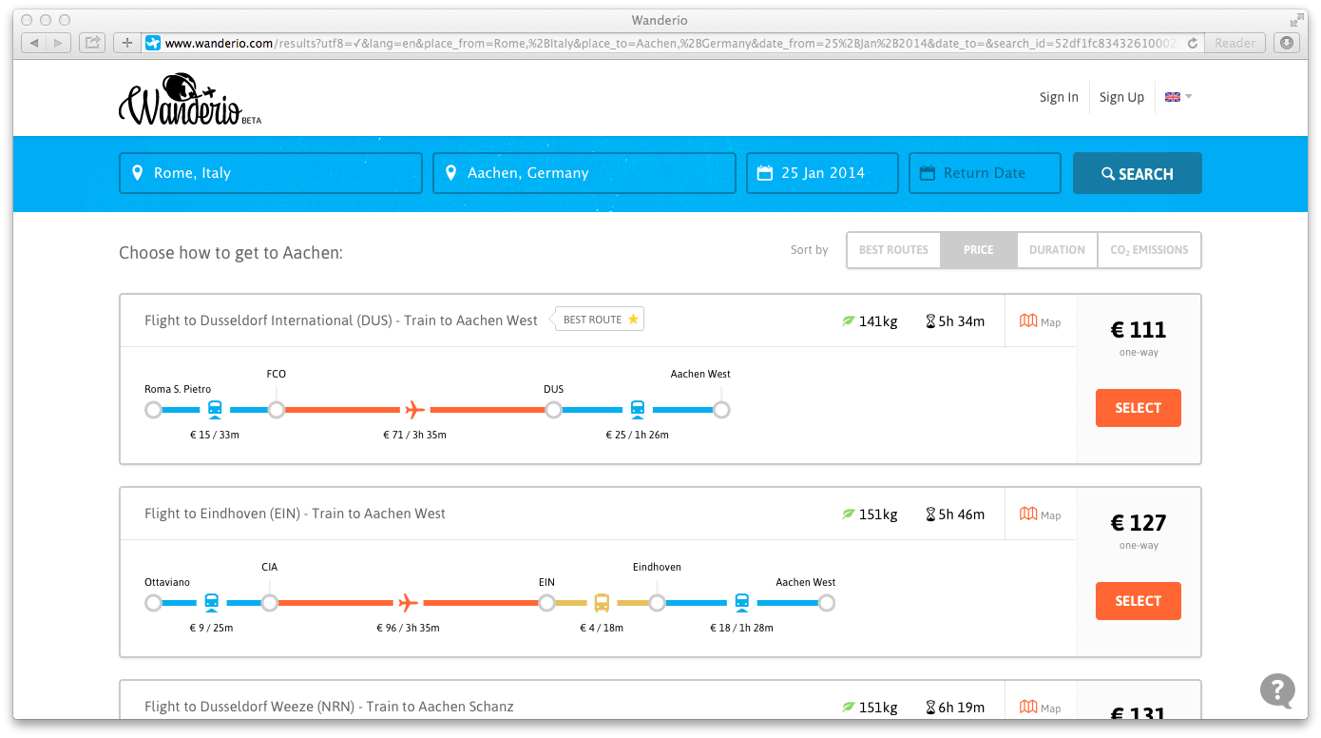1321x738 pixels.
Task: Click the browser Forward button
Action: tap(59, 43)
